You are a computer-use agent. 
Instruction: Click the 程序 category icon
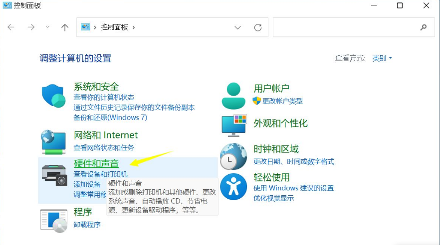pyautogui.click(x=53, y=220)
